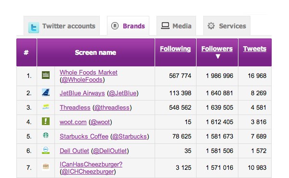Click the 'Screen name' column header

pos(96,52)
